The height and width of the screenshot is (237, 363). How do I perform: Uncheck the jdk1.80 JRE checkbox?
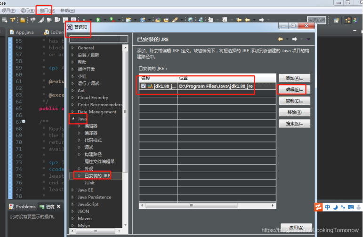143,86
